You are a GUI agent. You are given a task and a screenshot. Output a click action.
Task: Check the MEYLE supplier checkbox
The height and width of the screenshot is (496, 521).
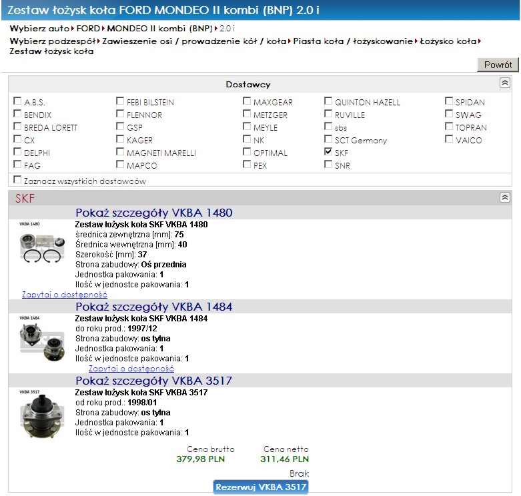(247, 126)
